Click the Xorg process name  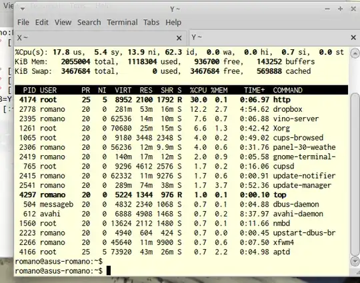281,129
